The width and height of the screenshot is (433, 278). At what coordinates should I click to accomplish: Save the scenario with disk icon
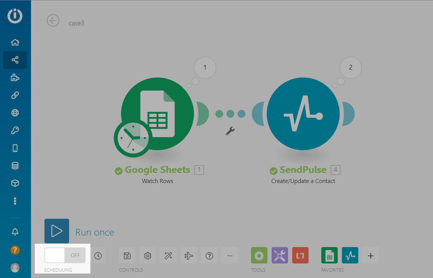[x=127, y=256]
